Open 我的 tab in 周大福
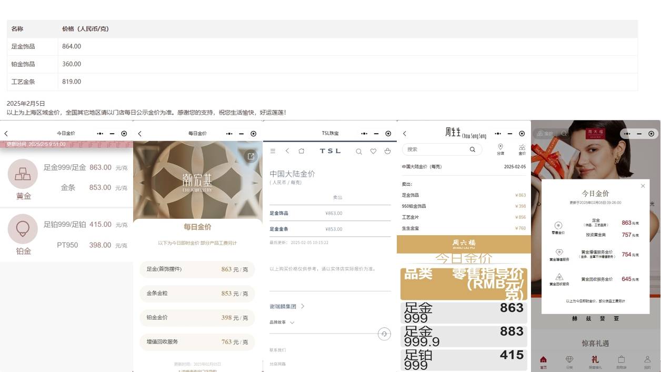Viewport: 661px width, 372px height. point(647,361)
